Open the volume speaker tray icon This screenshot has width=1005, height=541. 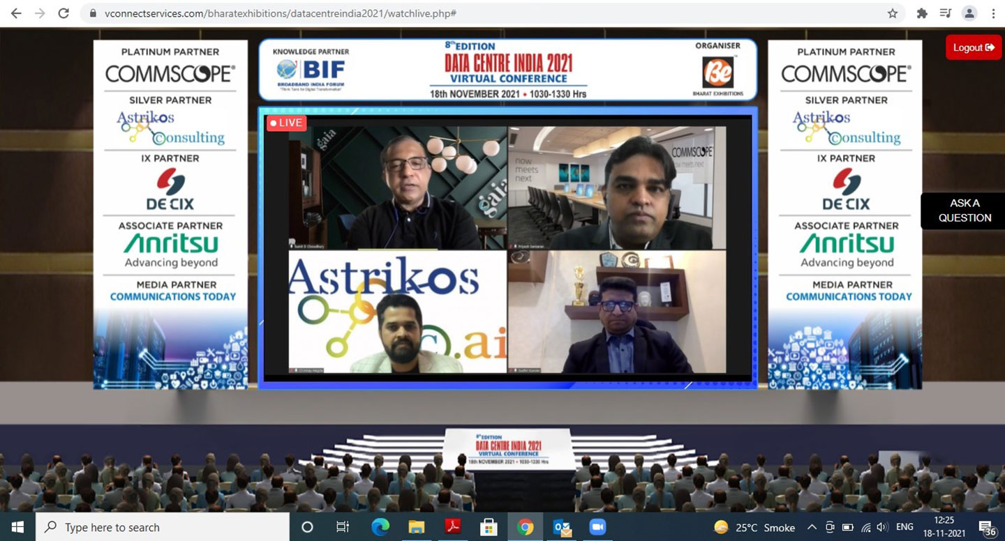(881, 527)
